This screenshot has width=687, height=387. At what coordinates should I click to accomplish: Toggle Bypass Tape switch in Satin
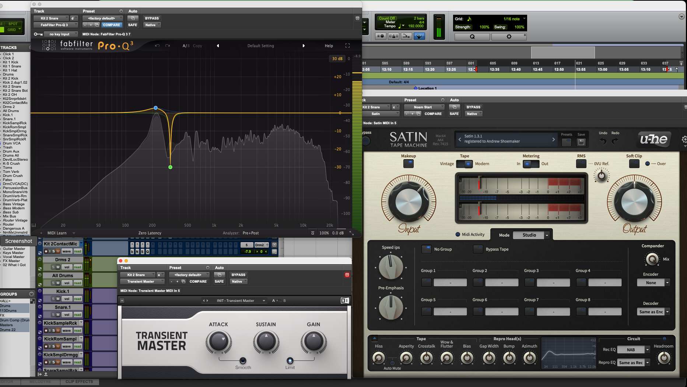478,249
